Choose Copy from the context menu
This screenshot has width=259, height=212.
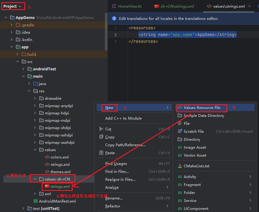[x=134, y=137]
